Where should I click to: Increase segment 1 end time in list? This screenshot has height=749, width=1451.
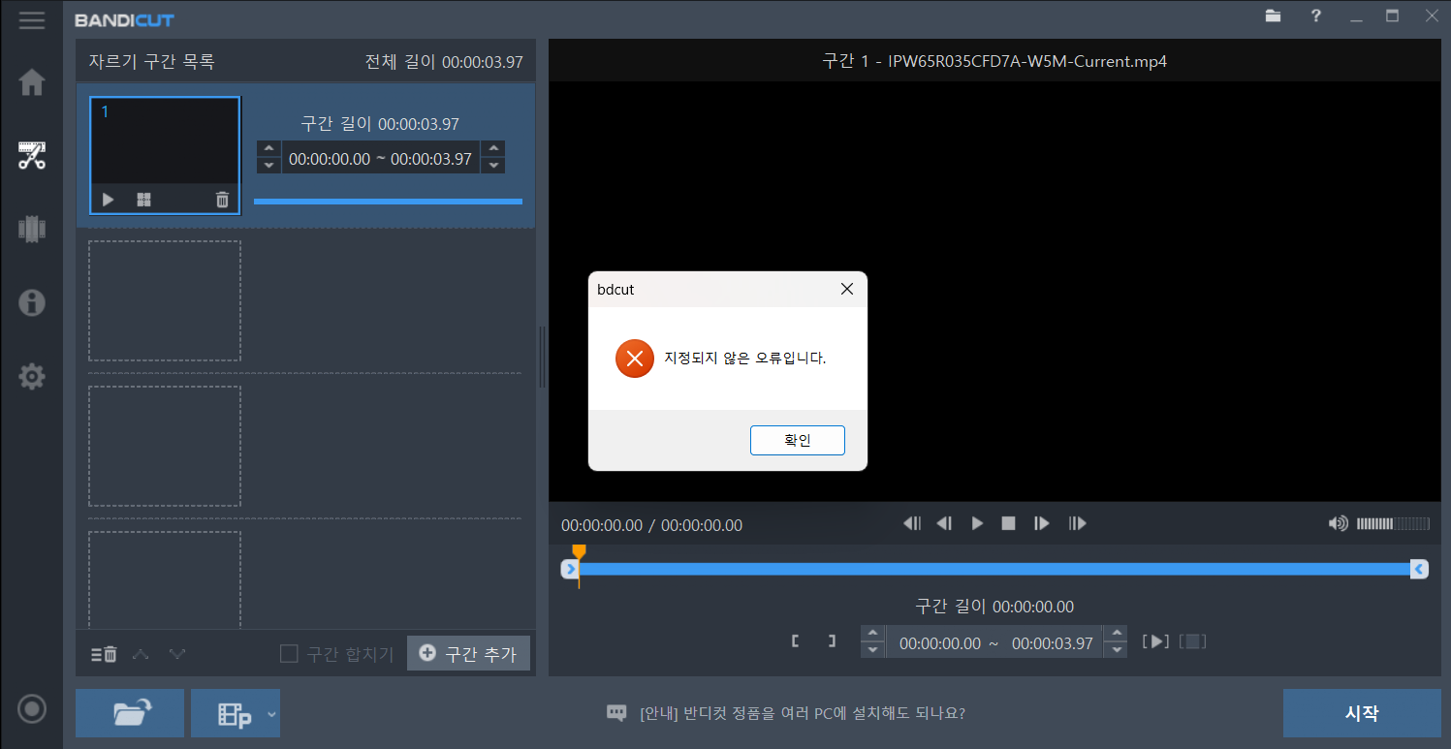pyautogui.click(x=493, y=149)
